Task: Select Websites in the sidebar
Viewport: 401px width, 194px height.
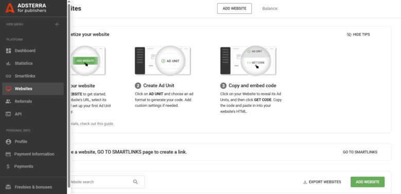Action: (33, 89)
